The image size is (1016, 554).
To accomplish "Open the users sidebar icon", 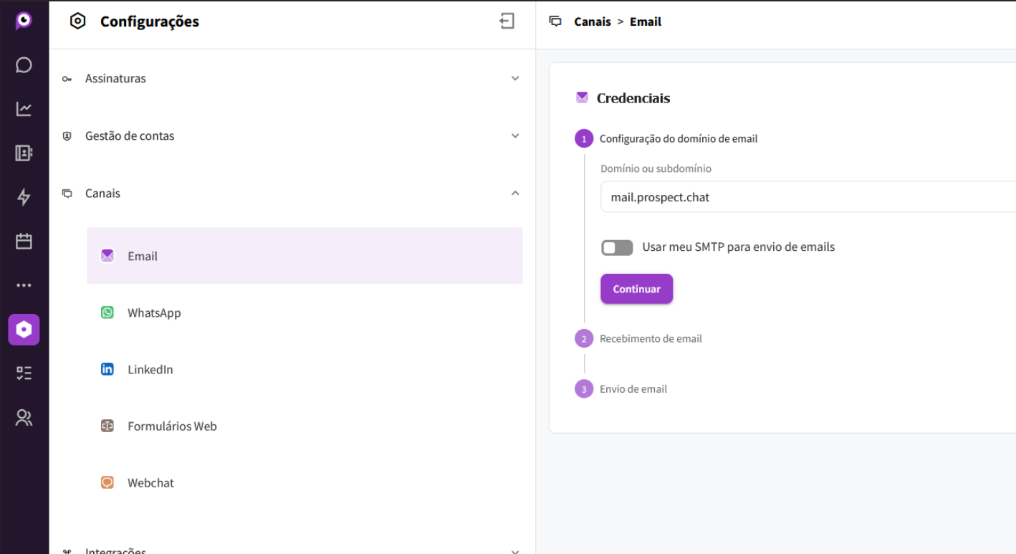I will coord(24,417).
